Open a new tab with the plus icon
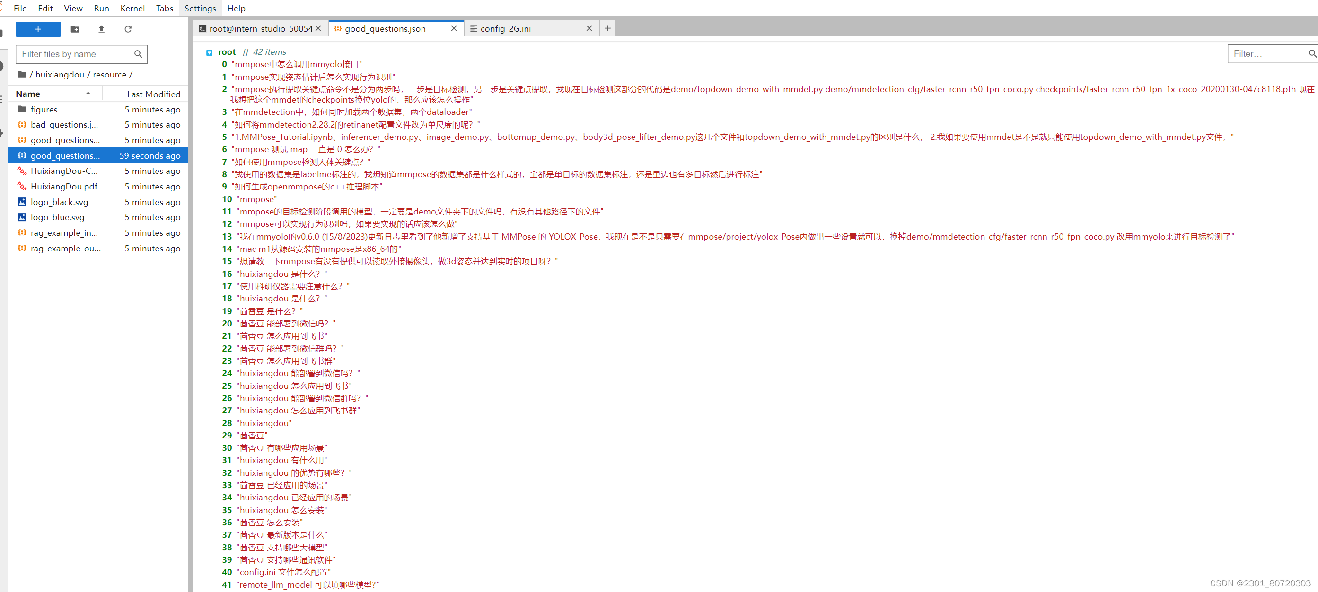 coord(607,29)
